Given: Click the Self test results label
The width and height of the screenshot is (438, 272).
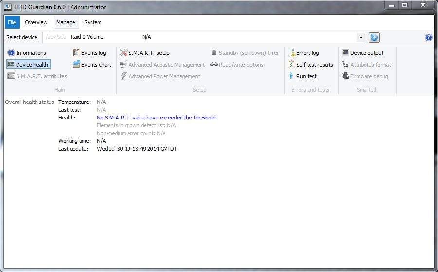Looking at the screenshot, I should tap(314, 65).
